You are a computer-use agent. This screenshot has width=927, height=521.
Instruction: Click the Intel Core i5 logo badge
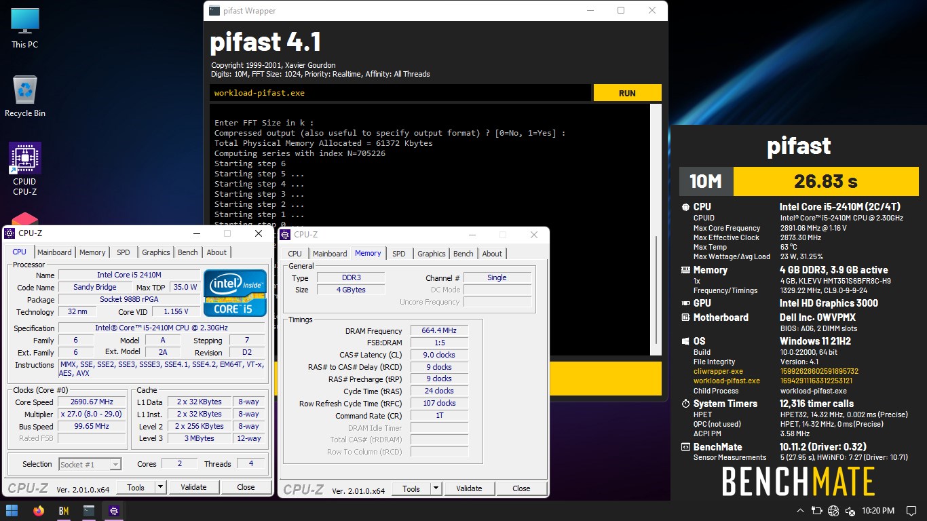235,293
